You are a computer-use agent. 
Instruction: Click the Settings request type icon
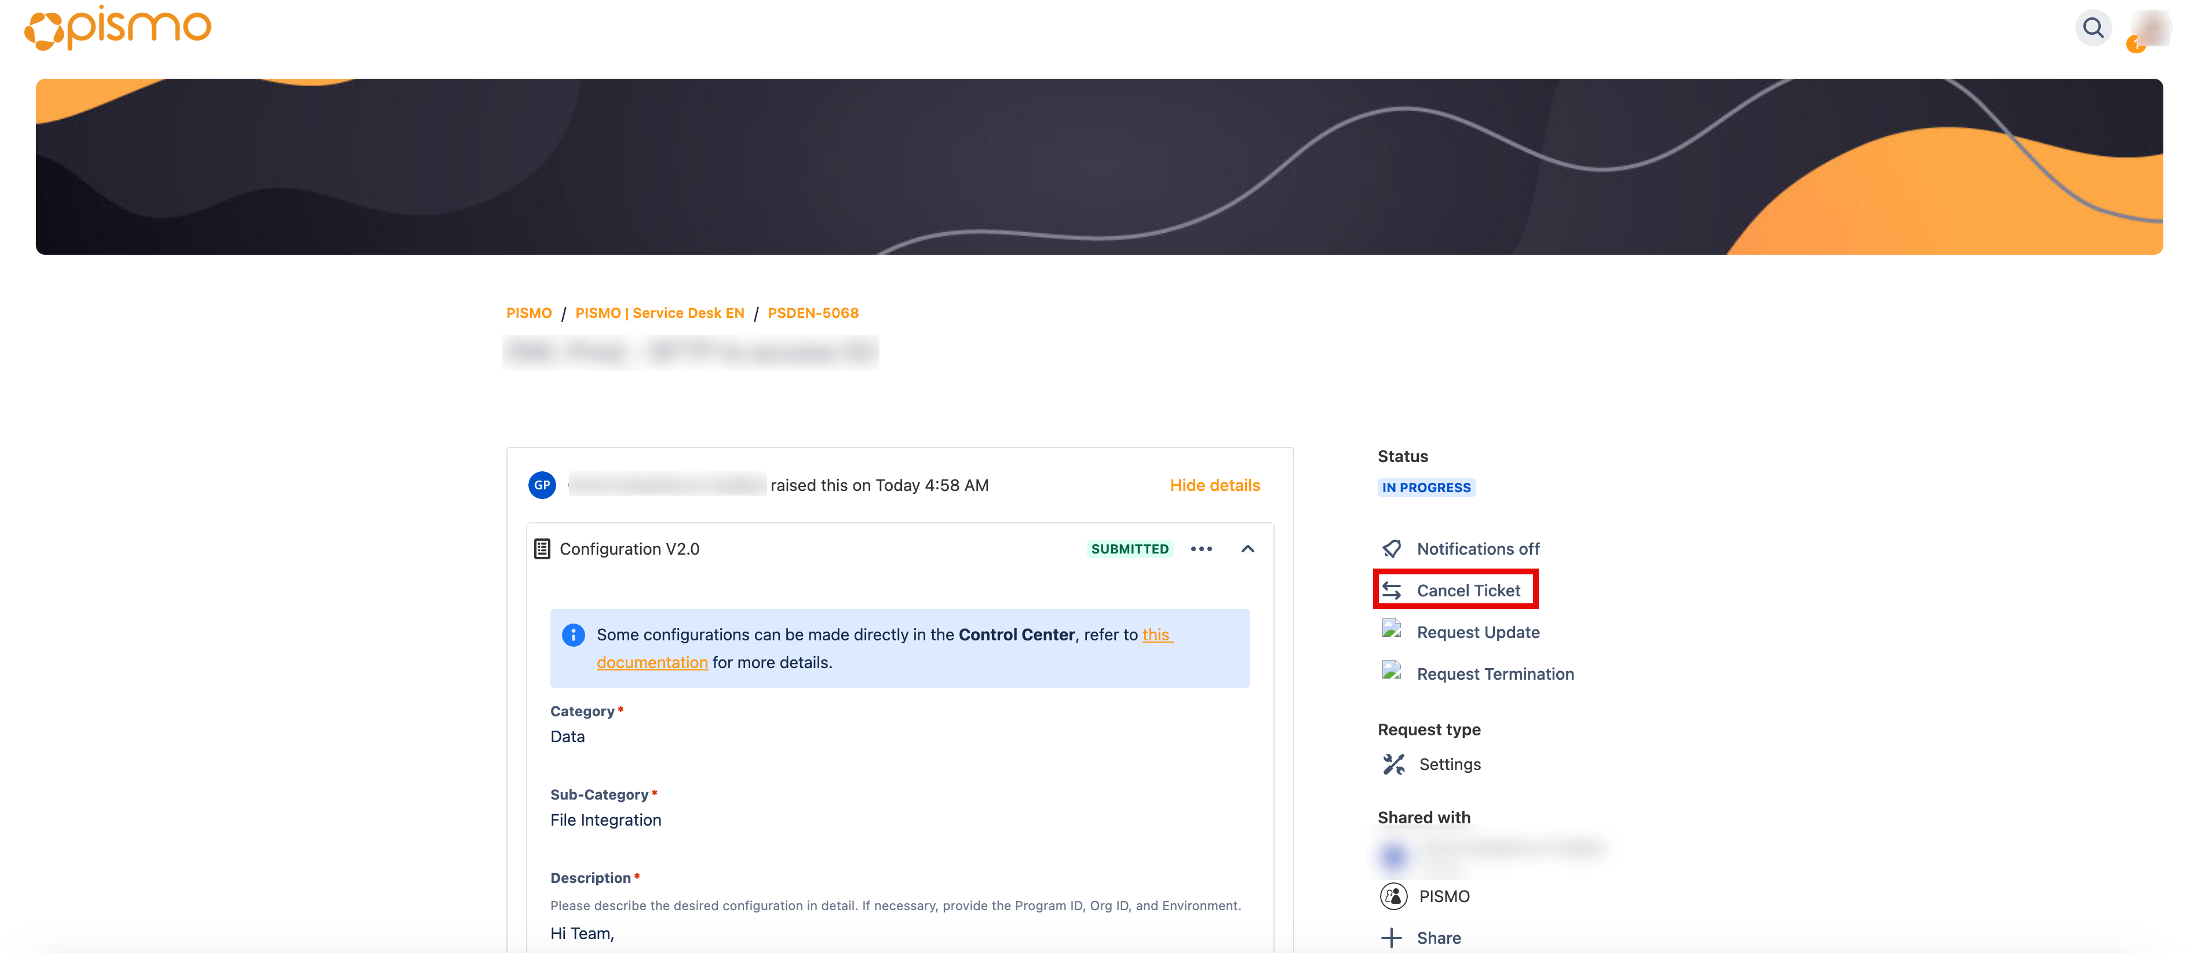coord(1393,764)
